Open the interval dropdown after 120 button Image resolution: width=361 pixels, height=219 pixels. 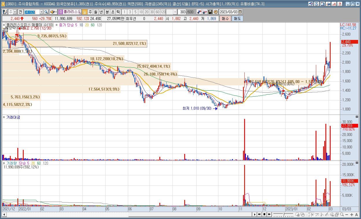(175, 12)
